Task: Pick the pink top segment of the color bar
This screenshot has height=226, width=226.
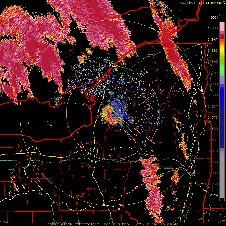Action: pyautogui.click(x=222, y=27)
